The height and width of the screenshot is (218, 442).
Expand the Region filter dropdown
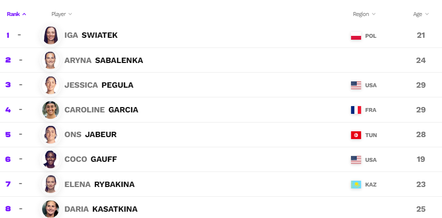click(x=364, y=14)
